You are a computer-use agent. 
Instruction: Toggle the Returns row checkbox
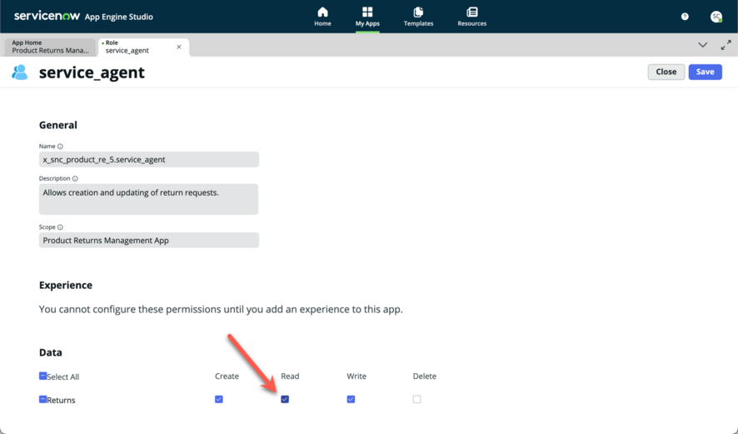click(42, 399)
